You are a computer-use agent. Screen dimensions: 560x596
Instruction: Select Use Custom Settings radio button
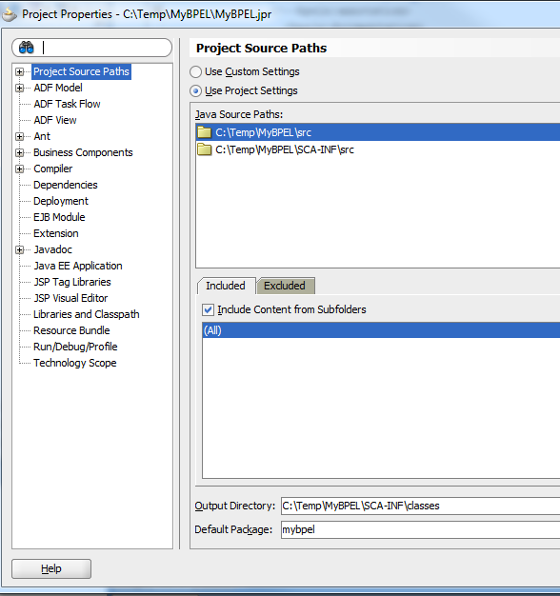pos(195,71)
